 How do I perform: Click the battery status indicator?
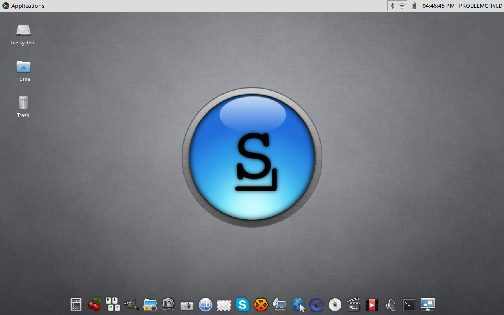point(414,6)
